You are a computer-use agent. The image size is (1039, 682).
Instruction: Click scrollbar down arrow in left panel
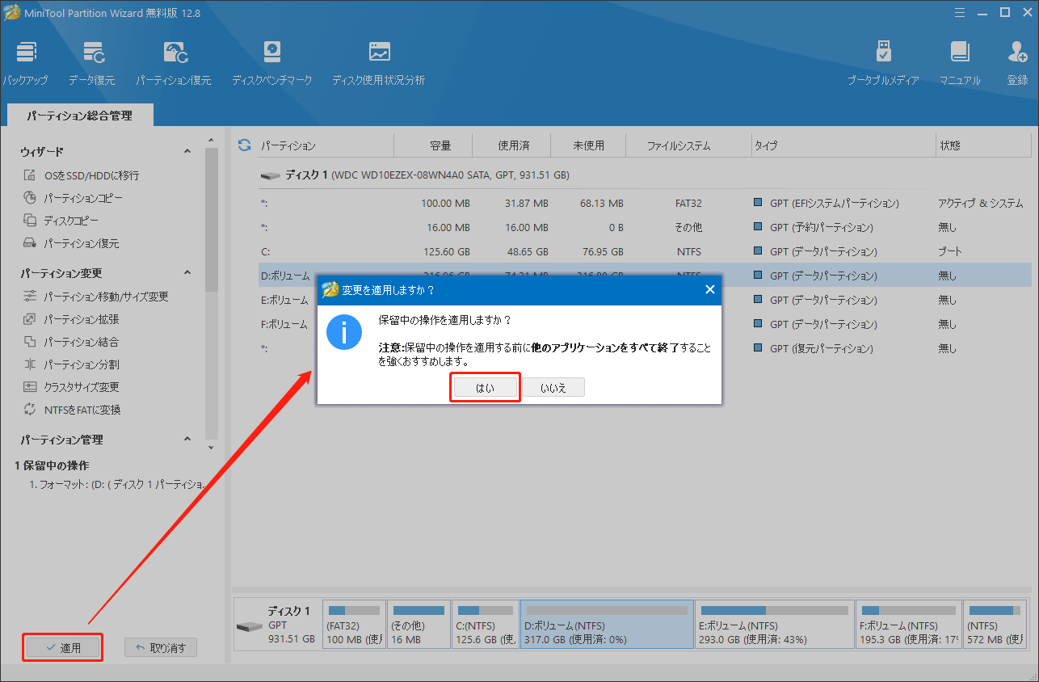coord(211,447)
